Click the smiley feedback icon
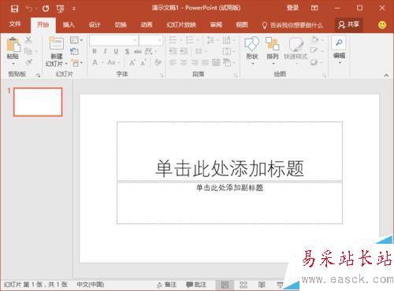Viewport: 394px width, 291px height. 382,24
